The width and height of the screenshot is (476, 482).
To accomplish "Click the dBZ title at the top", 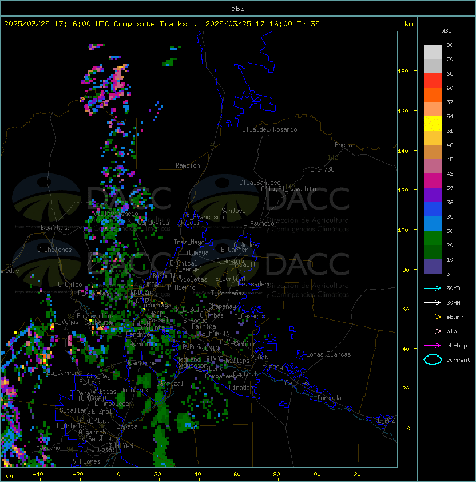I will coord(238,8).
